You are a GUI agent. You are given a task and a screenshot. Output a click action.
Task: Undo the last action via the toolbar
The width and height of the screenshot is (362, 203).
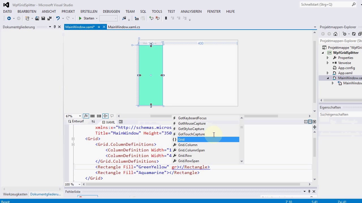pyautogui.click(x=58, y=18)
